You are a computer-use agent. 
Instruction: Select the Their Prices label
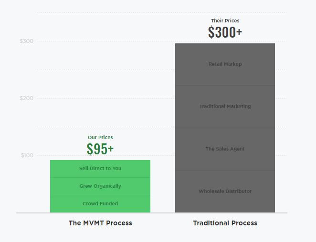click(225, 20)
